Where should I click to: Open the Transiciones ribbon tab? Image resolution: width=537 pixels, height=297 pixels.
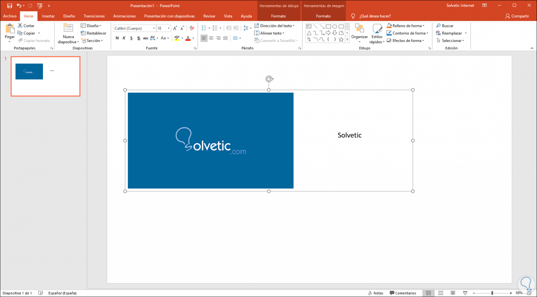tap(94, 16)
